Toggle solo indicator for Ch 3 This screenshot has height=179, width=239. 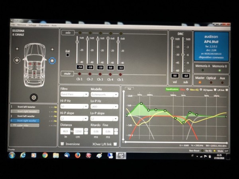pos(100,33)
